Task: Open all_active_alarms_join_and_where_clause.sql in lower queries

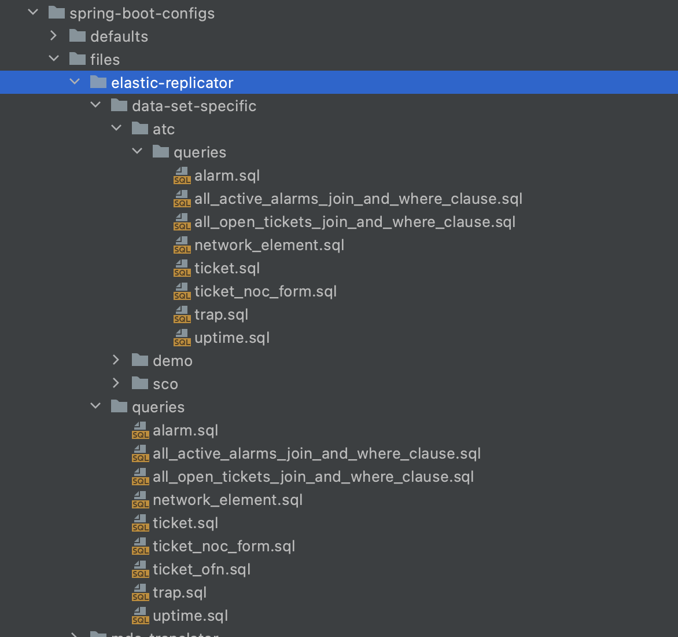Action: pyautogui.click(x=316, y=453)
